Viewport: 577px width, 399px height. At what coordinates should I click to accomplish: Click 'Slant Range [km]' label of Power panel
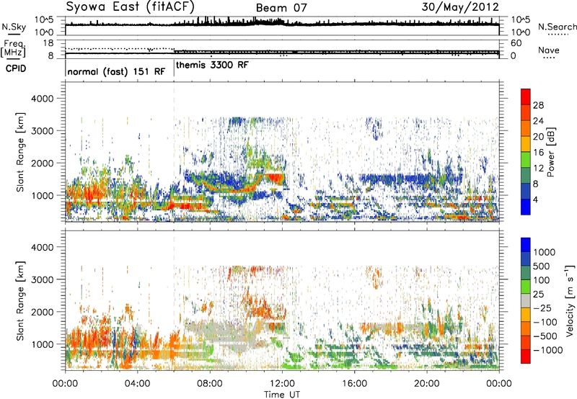click(x=20, y=152)
